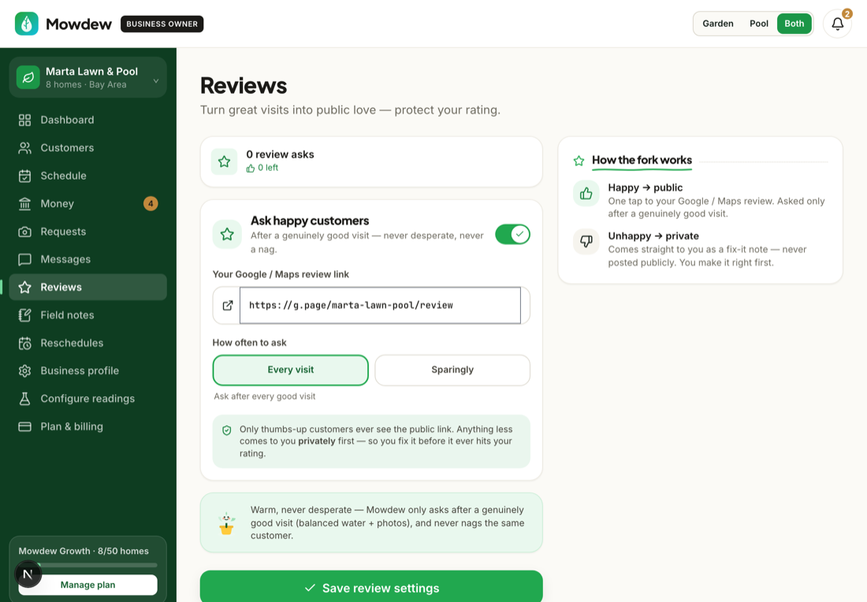
Task: Click the Field notes notebook icon
Action: (x=25, y=315)
